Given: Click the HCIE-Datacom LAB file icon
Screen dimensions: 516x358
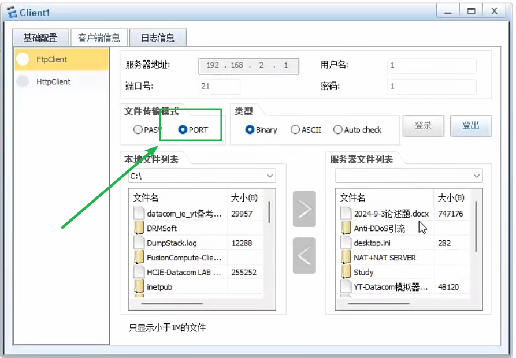Looking at the screenshot, I should (x=139, y=272).
